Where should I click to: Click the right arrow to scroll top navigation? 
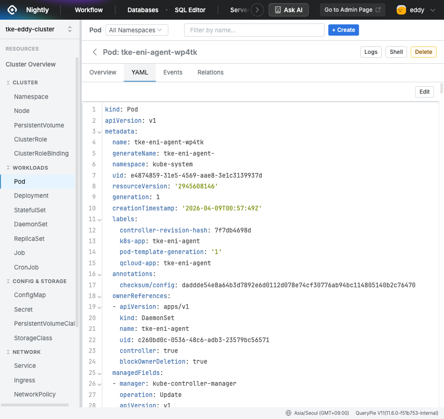(257, 10)
